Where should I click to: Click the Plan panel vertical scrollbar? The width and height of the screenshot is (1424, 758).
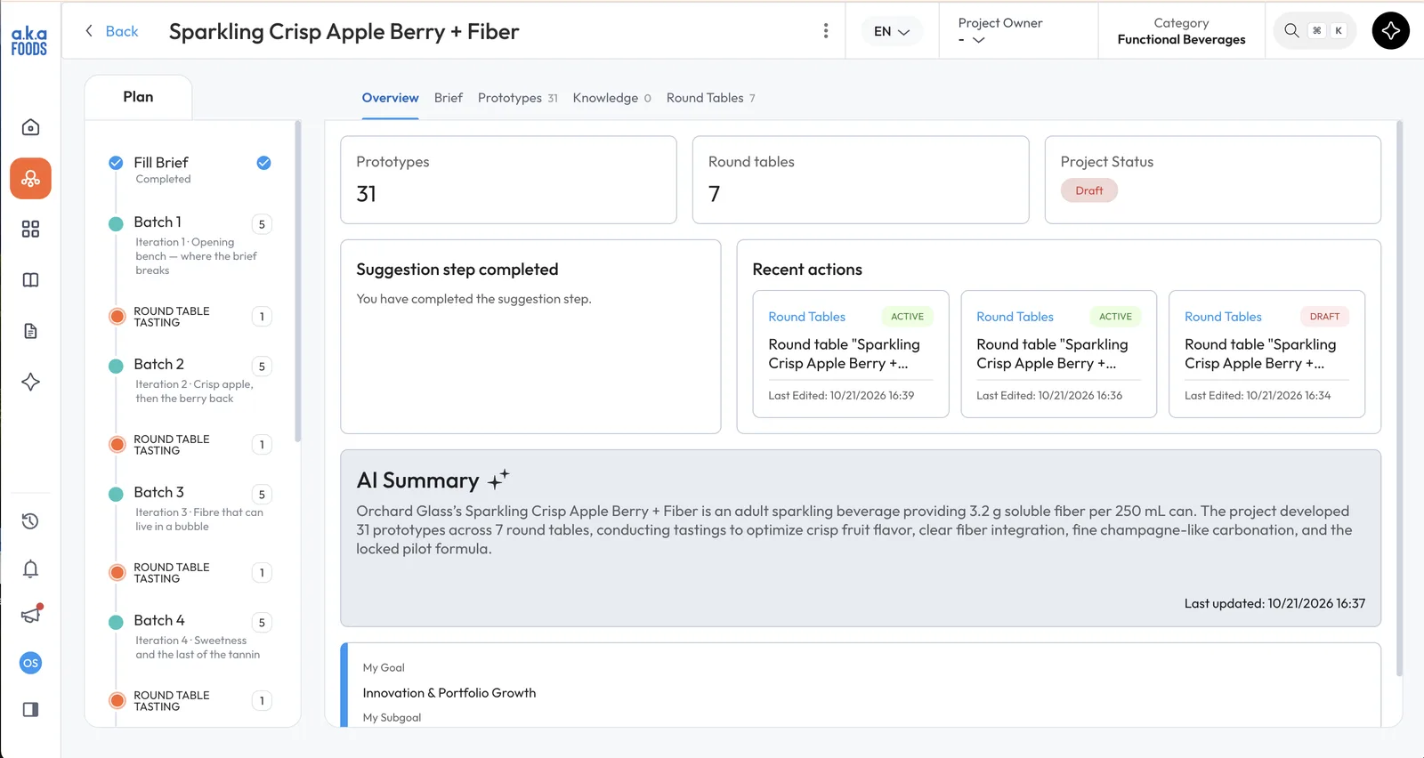coord(298,281)
